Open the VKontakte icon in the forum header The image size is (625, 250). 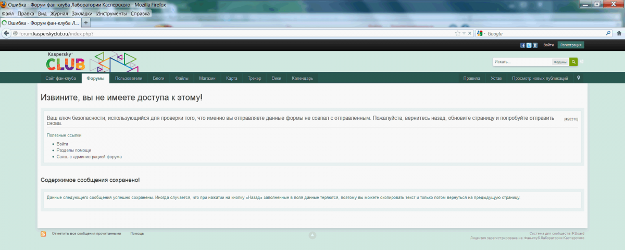click(x=535, y=45)
